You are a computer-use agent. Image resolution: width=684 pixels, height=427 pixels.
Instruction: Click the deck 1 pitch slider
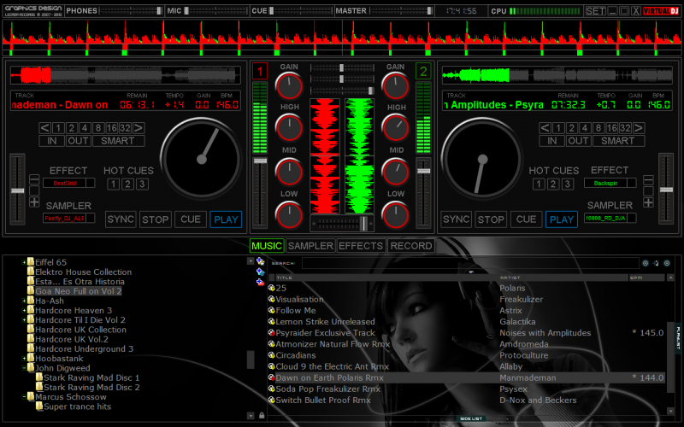coord(17,190)
